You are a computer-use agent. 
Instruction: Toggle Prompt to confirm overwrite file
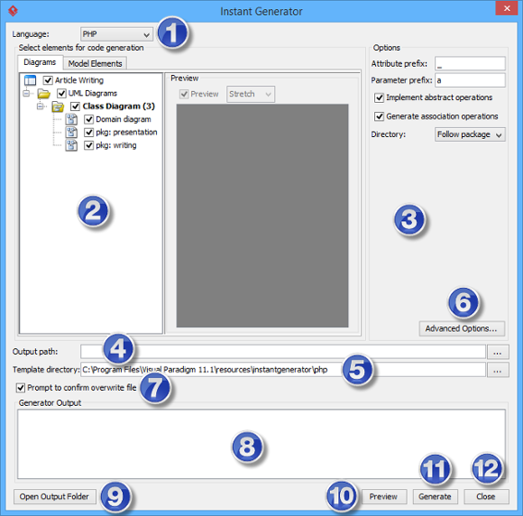pos(21,388)
